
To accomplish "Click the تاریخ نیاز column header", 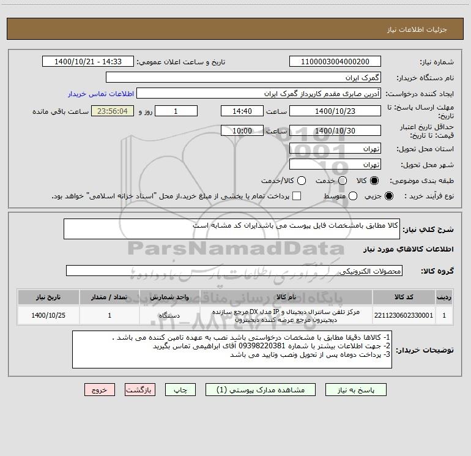I will (x=48, y=297).
